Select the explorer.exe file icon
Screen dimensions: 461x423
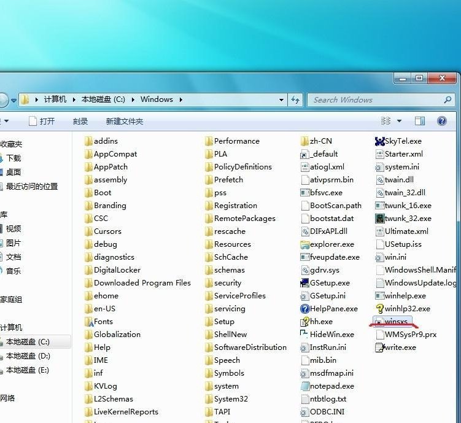pyautogui.click(x=305, y=244)
